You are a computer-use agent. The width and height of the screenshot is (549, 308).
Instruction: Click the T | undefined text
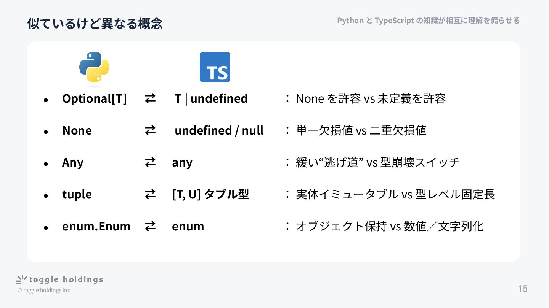(x=211, y=98)
